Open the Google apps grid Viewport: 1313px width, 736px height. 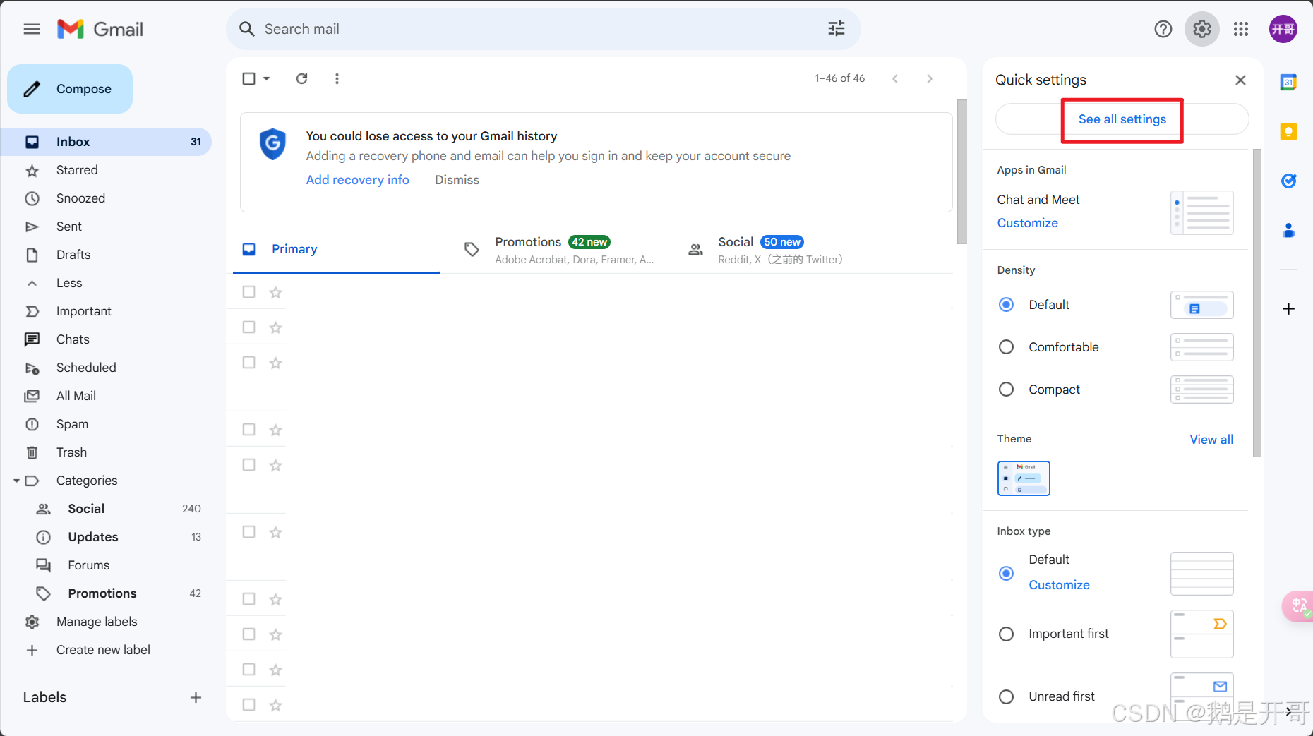(x=1241, y=29)
